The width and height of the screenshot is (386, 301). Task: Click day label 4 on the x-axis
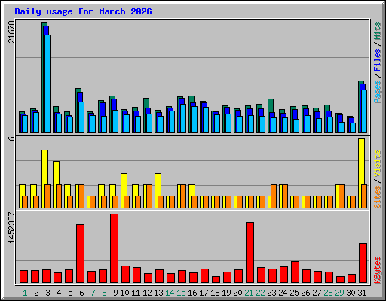(59, 293)
